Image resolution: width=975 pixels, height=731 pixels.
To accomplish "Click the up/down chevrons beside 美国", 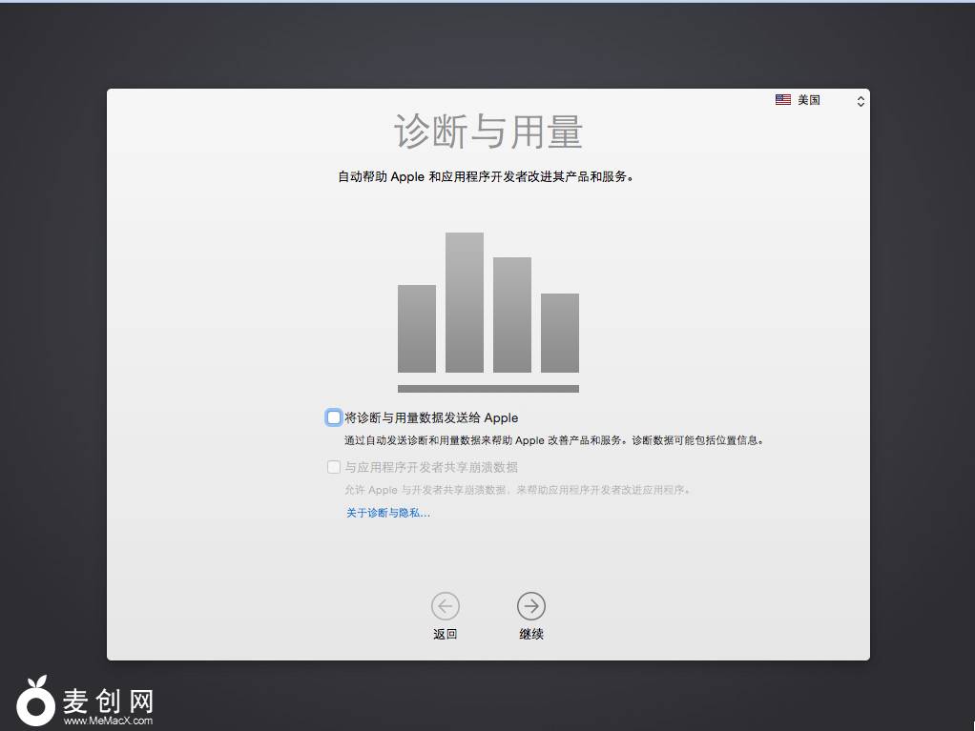I will 861,100.
